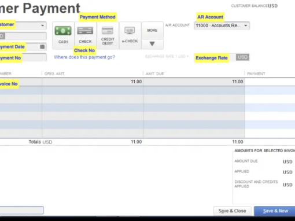Select the e-CHECK payment icon
Image resolution: width=295 pixels, height=221 pixels.
coord(130,35)
